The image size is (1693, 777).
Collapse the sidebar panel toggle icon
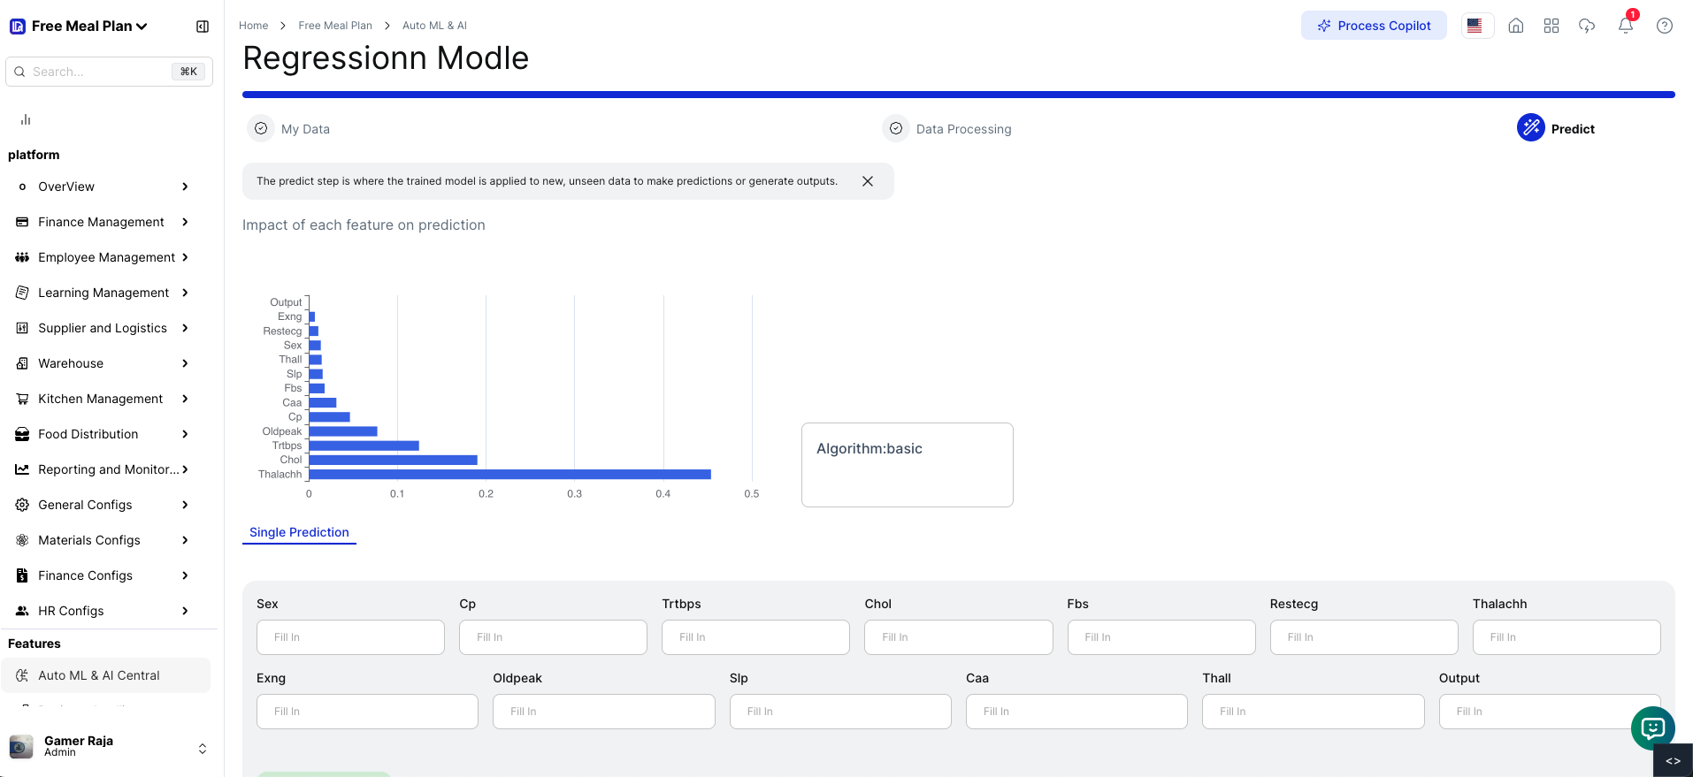pyautogui.click(x=203, y=27)
